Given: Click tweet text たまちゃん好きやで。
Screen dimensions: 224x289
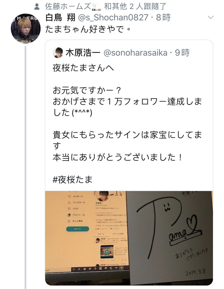Looking at the screenshot, I should 88,29.
